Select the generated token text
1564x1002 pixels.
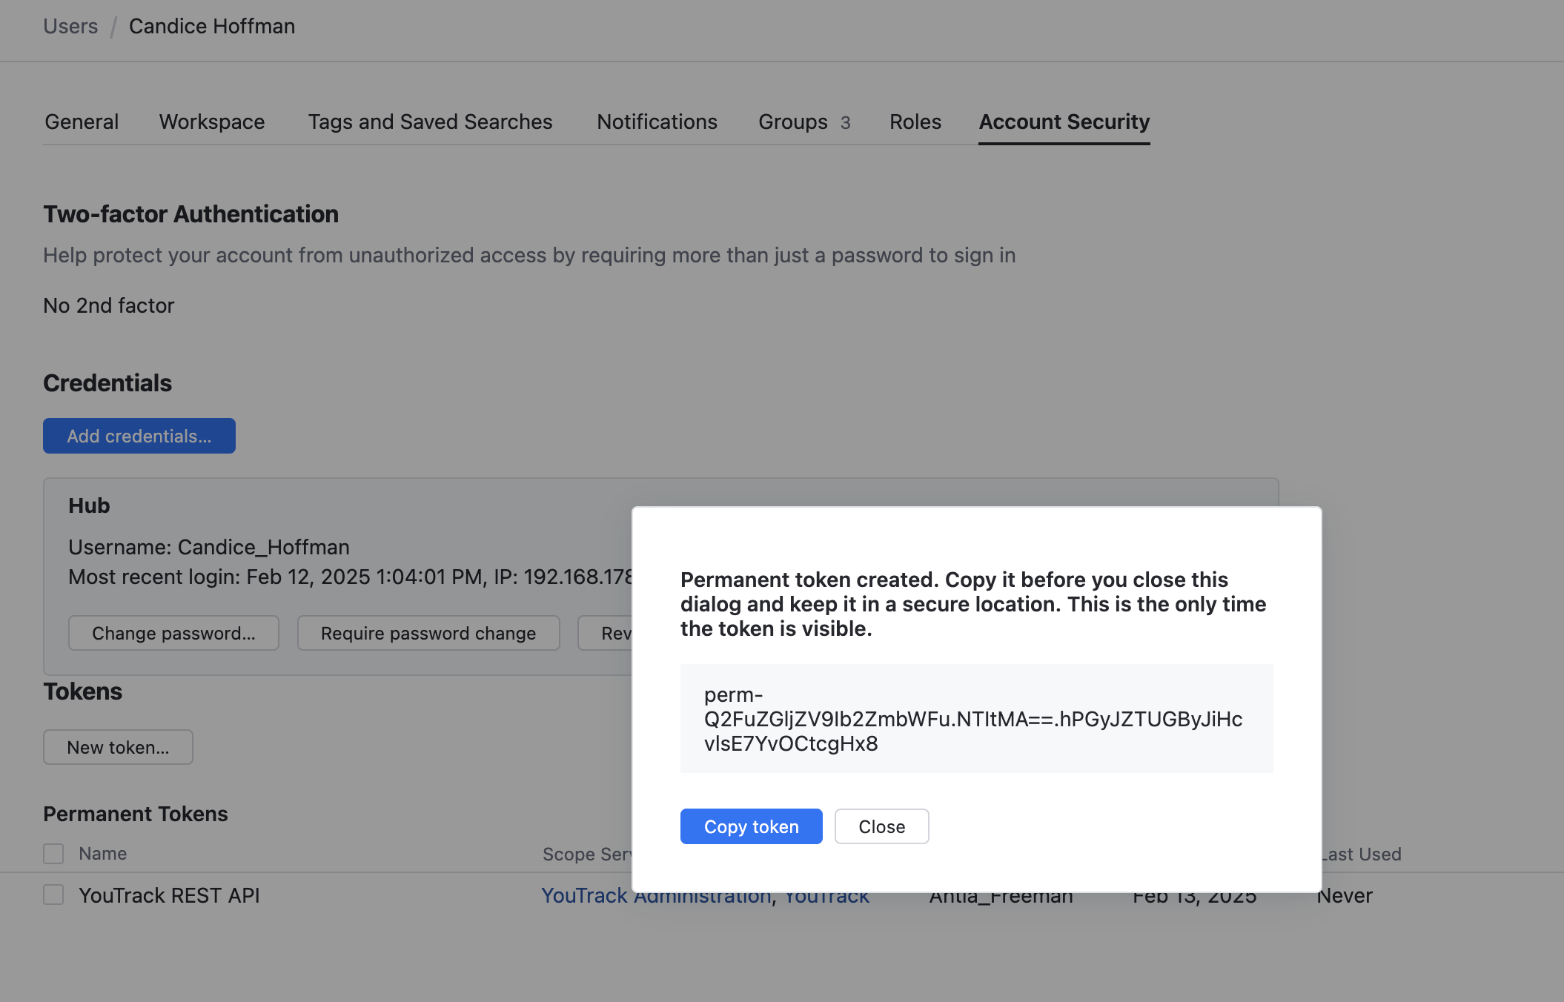(x=972, y=719)
